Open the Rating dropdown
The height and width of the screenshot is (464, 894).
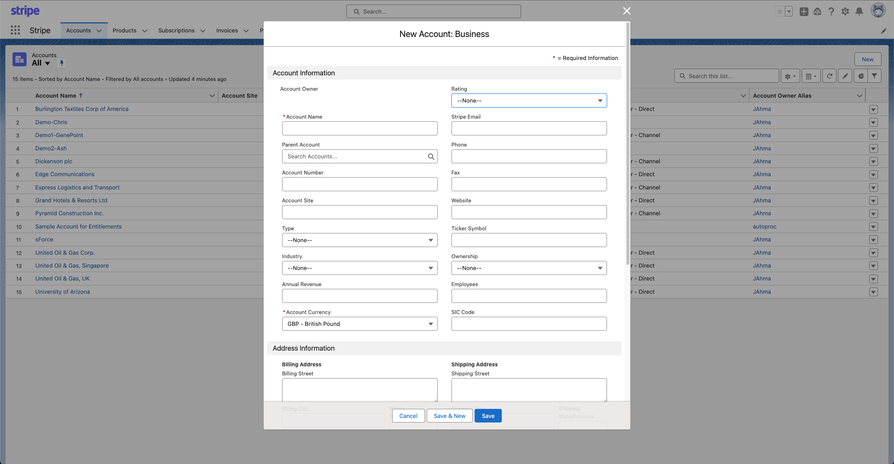pos(529,101)
